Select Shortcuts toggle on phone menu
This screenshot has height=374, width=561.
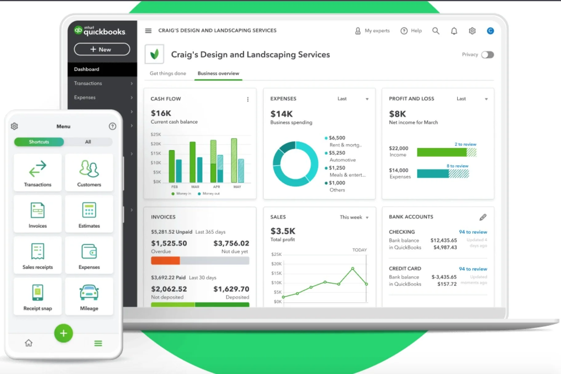[x=39, y=142]
